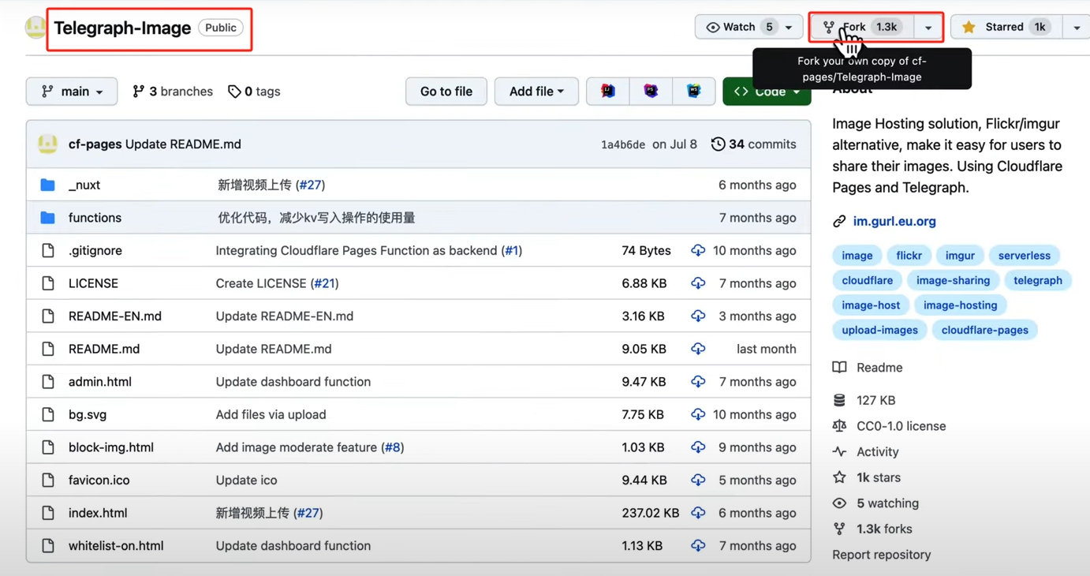Open the LICENSE file
1090x576 pixels.
click(93, 283)
